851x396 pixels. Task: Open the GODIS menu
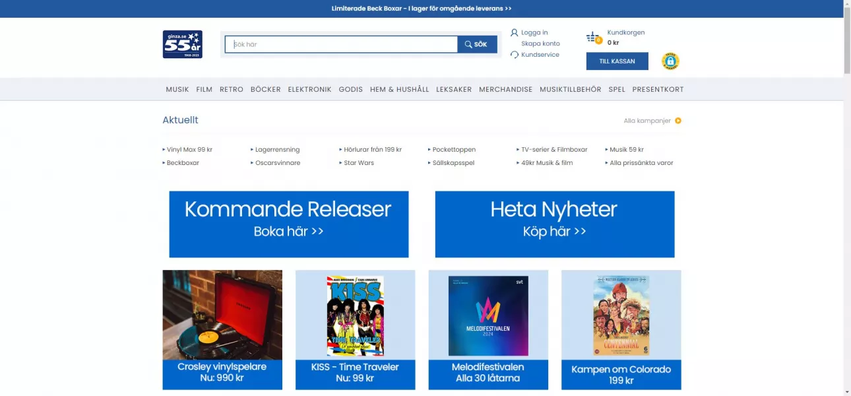tap(351, 89)
